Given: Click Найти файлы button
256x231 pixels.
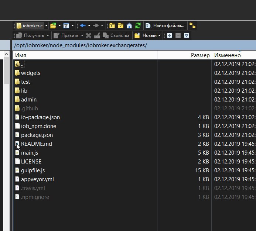Looking at the screenshot, I should pyautogui.click(x=165, y=25).
